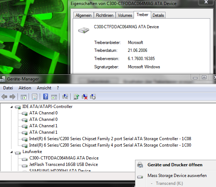
Task: Switch to the Richtlinien tab
Action: click(105, 15)
